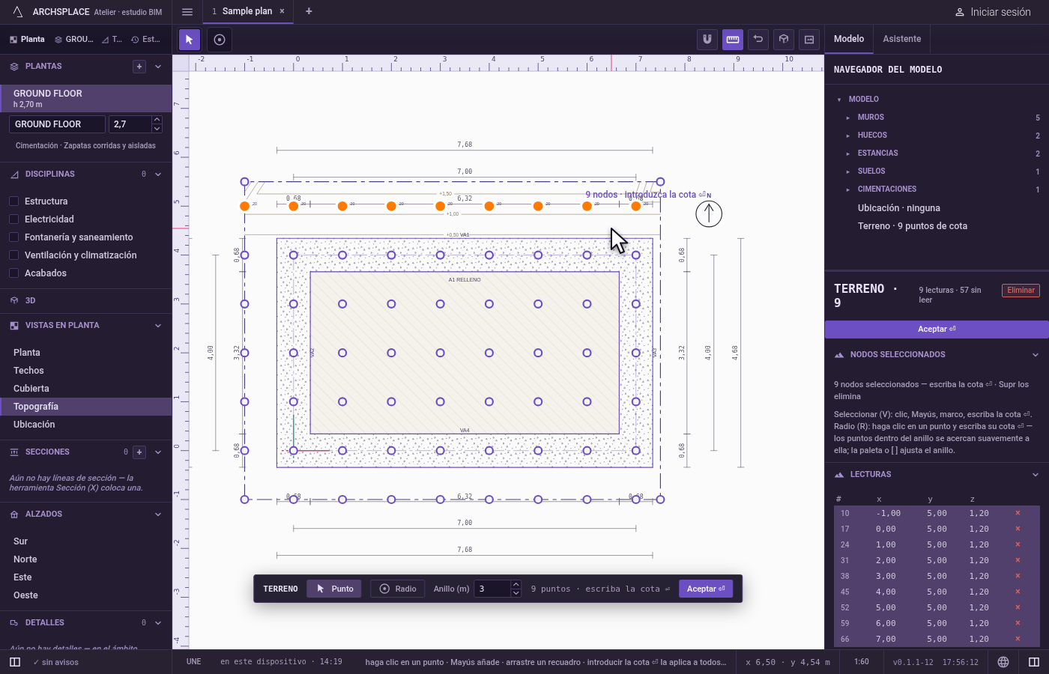1049x674 pixels.
Task: Open the Modelo tab
Action: (849, 39)
